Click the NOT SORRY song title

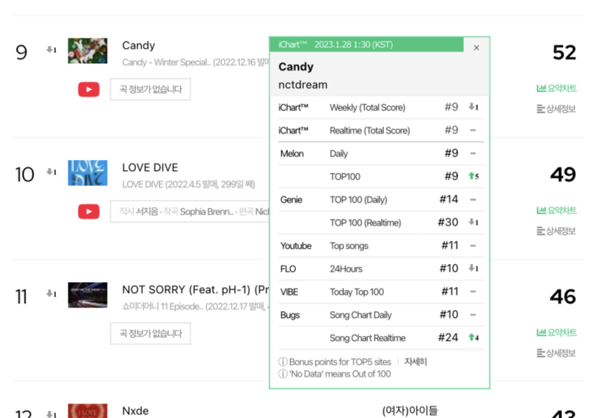[196, 289]
